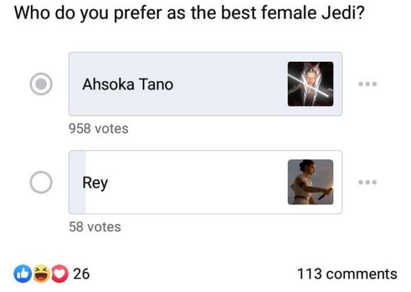
Task: Click Rey's small vote progress bar fill
Action: tap(77, 182)
